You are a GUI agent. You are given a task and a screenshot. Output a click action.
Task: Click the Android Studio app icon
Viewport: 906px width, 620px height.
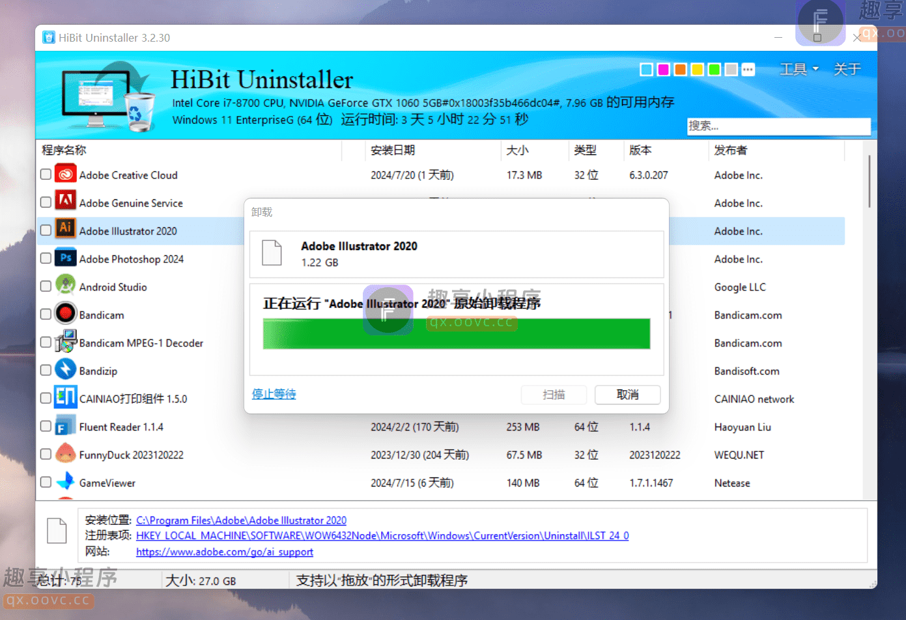point(66,285)
